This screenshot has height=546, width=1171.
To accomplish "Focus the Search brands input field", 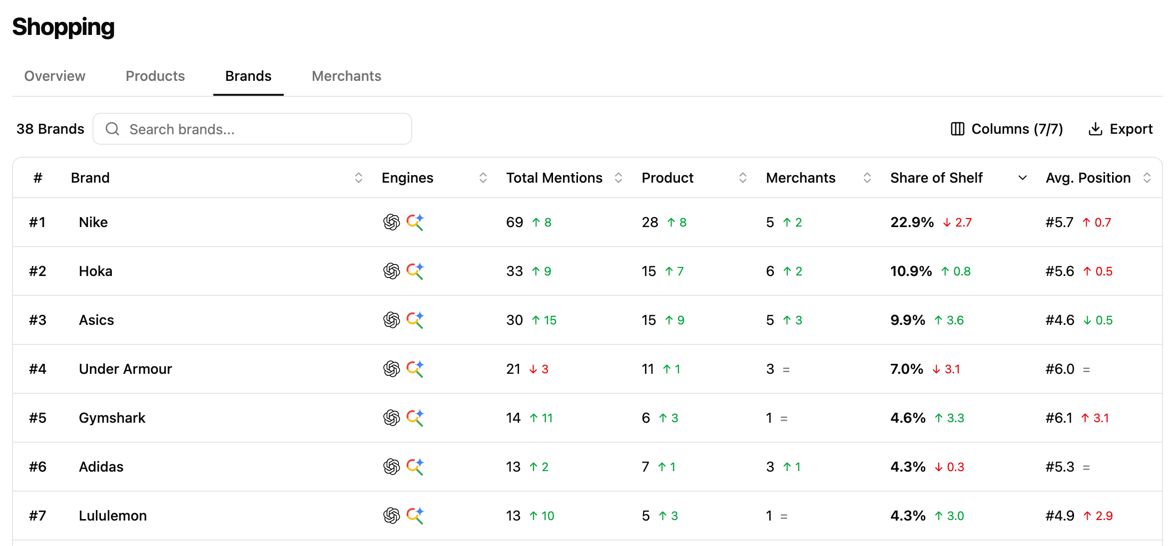I will click(252, 129).
